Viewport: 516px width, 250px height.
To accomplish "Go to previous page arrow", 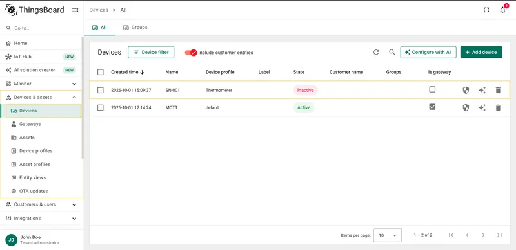I will point(467,235).
